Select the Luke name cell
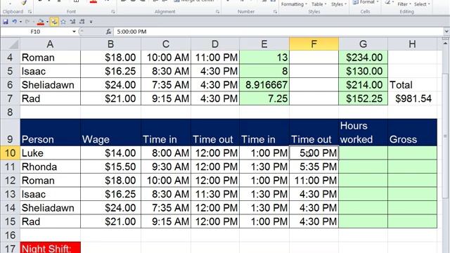Screen dimensions: 450x253 [x=50, y=153]
